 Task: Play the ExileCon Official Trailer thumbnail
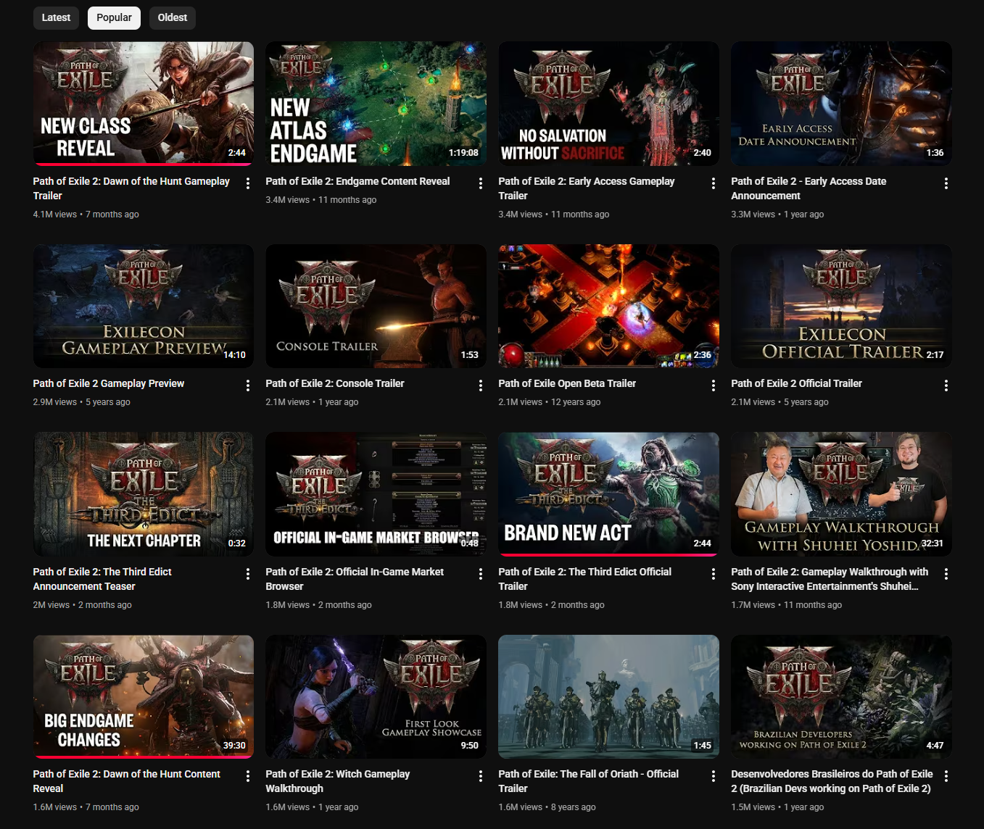842,306
